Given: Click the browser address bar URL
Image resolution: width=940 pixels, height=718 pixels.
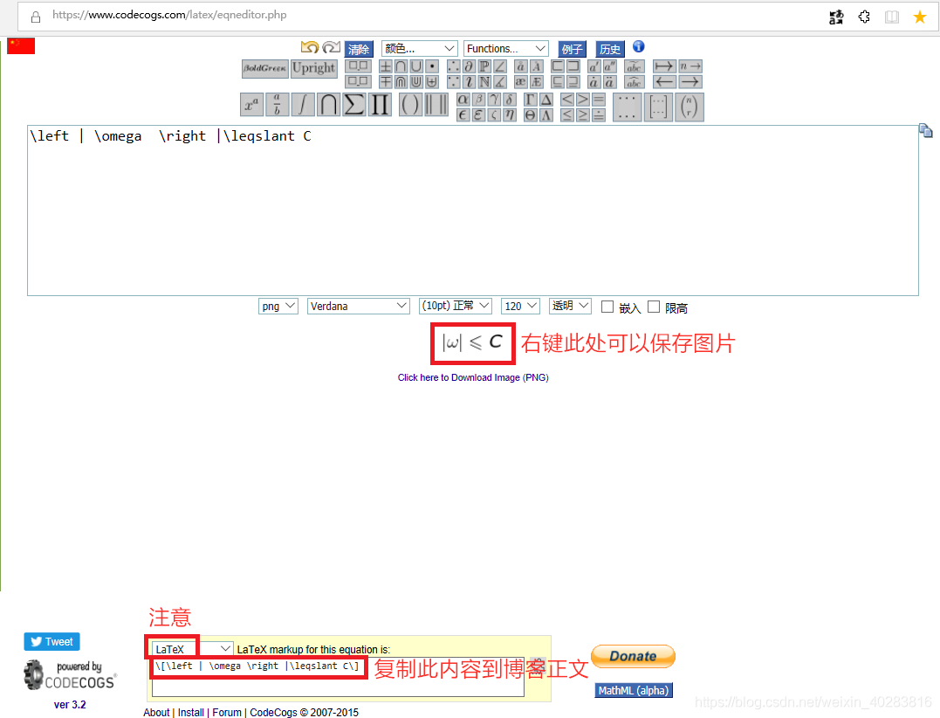Looking at the screenshot, I should (169, 15).
